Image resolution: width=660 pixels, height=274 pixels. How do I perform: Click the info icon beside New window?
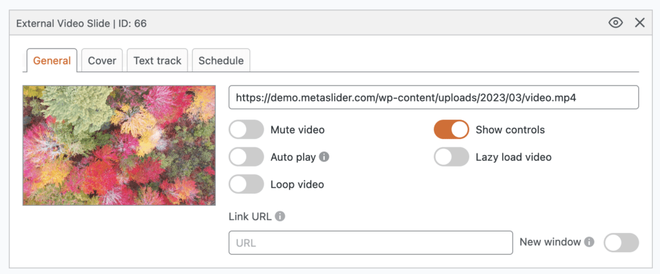point(588,242)
